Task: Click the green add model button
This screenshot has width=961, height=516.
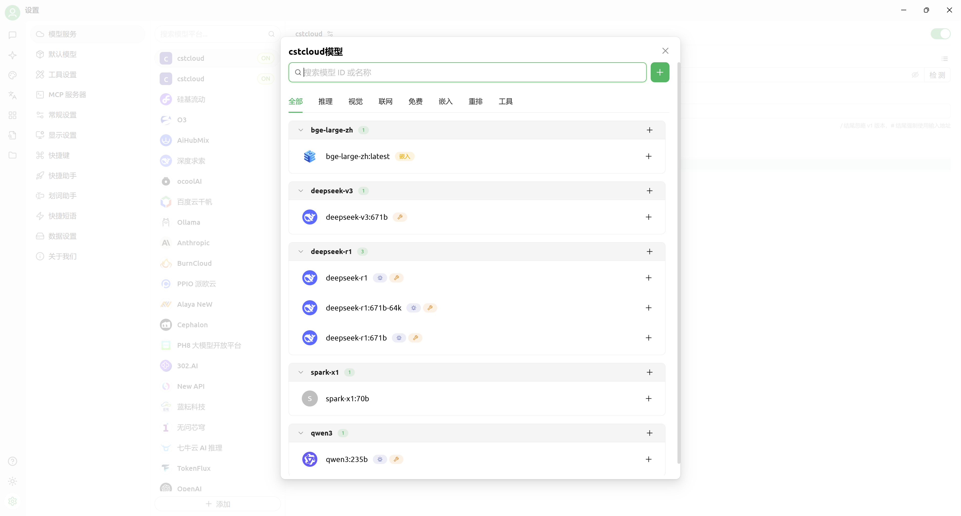Action: 660,72
